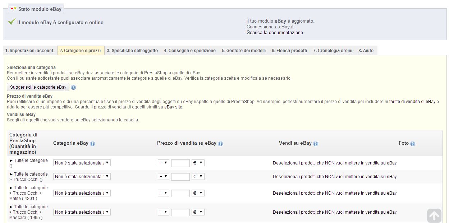Viewport: 449px width, 223px height.
Task: Open eBay category dropdown for Matite (4201) row
Action: [x=82, y=193]
